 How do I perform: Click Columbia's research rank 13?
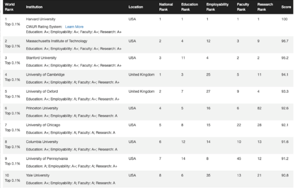(x=259, y=142)
